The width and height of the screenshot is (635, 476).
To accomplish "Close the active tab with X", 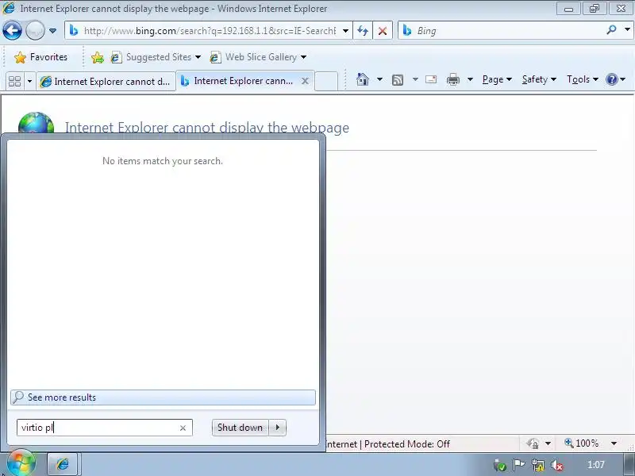I will click(x=305, y=82).
